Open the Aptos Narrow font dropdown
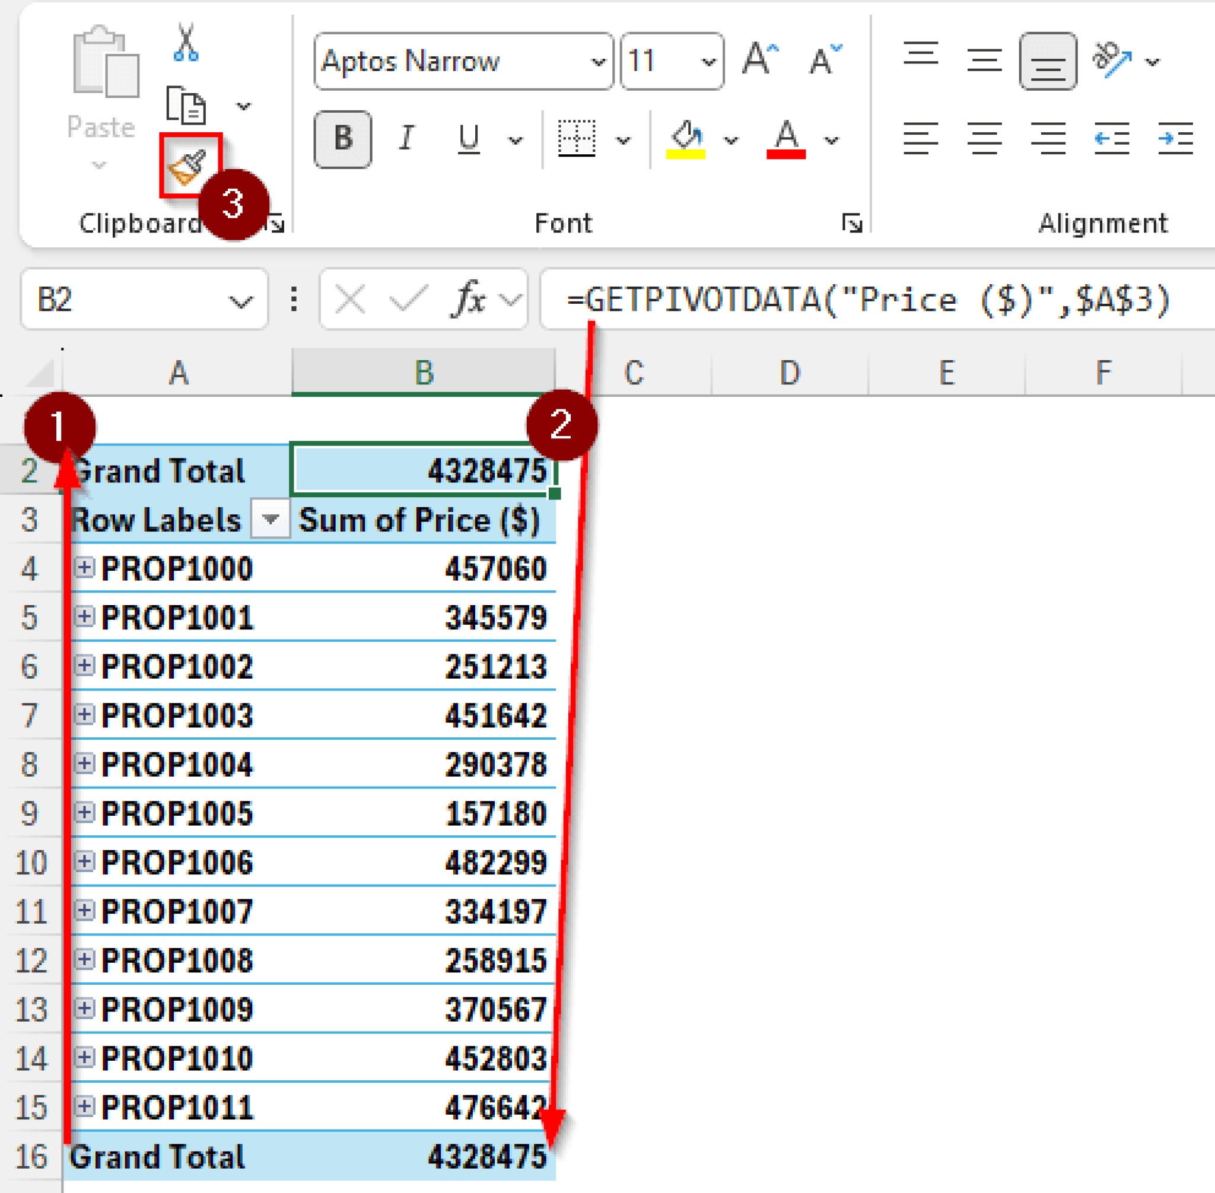Image resolution: width=1215 pixels, height=1193 pixels. pyautogui.click(x=599, y=62)
